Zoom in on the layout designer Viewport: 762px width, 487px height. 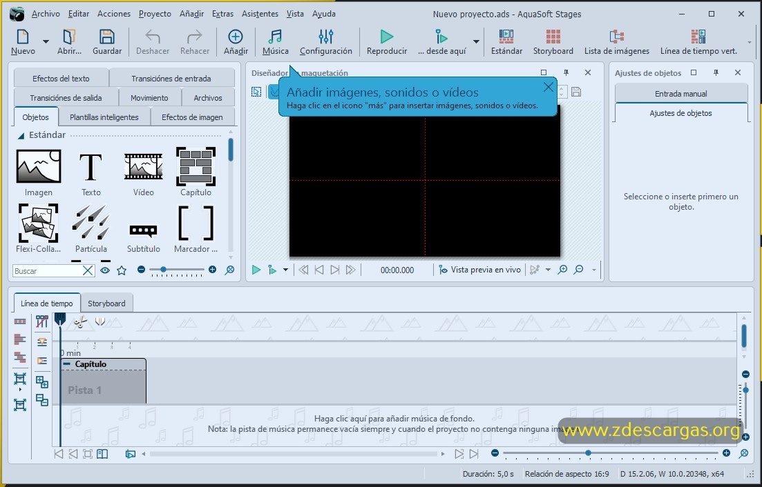(562, 270)
